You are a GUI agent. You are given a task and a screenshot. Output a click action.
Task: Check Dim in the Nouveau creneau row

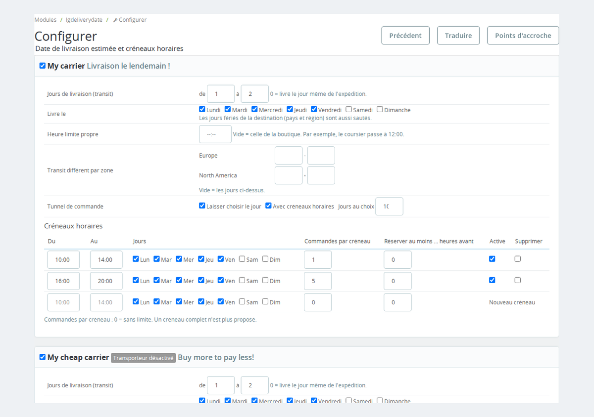[x=265, y=301]
